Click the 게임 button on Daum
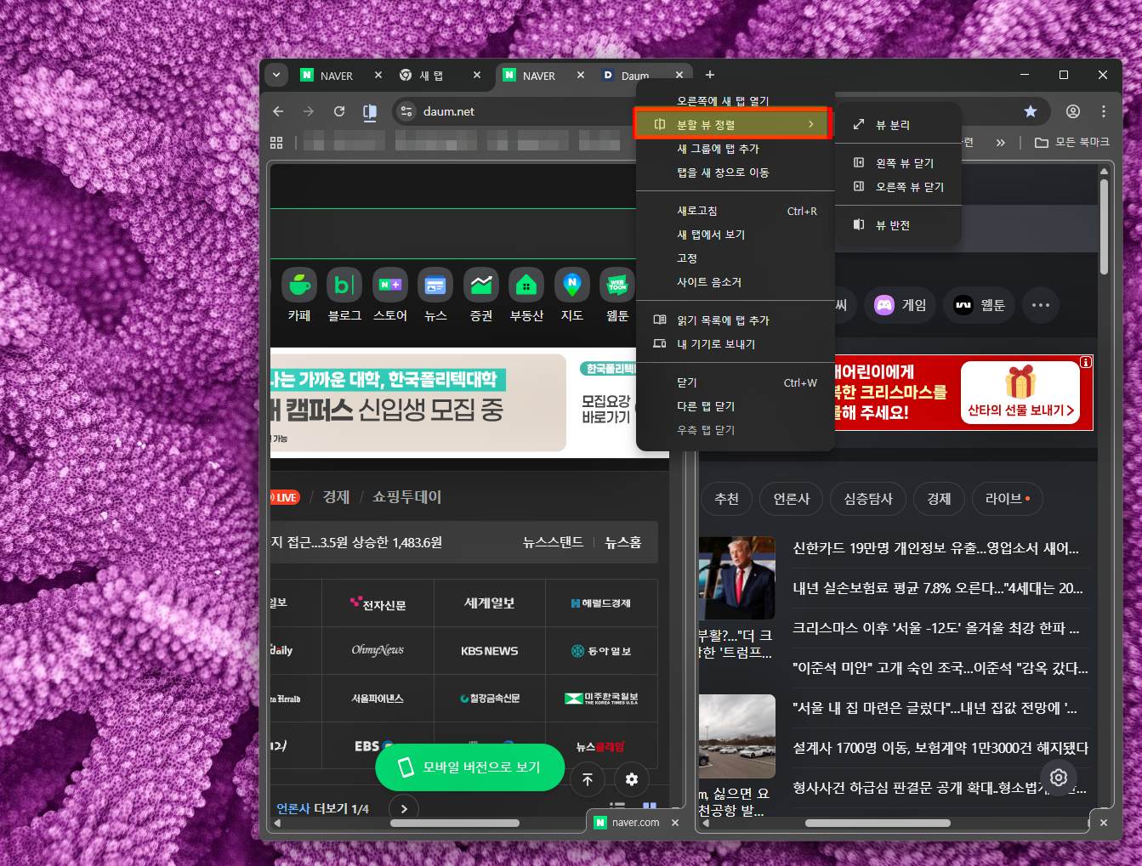 pyautogui.click(x=901, y=305)
